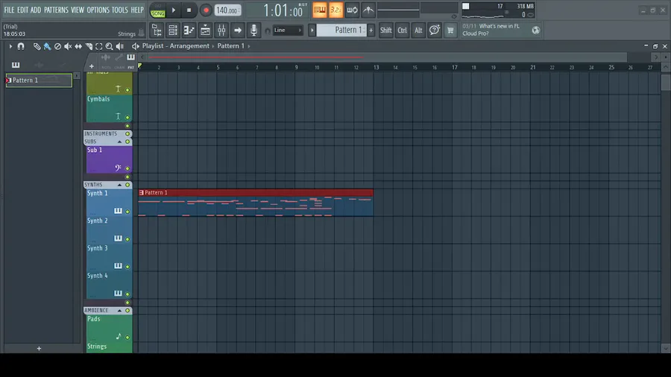Start playback with the play button
The width and height of the screenshot is (671, 377).
pos(174,10)
